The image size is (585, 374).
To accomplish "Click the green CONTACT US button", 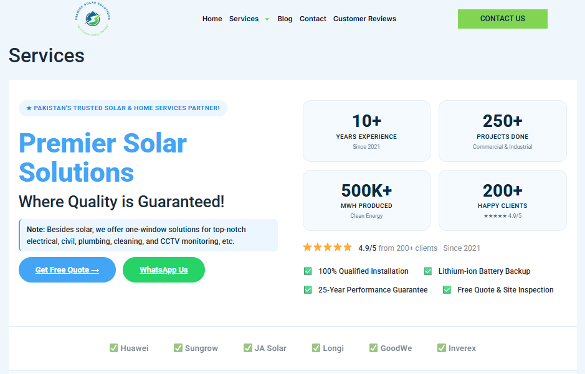I will (x=503, y=19).
